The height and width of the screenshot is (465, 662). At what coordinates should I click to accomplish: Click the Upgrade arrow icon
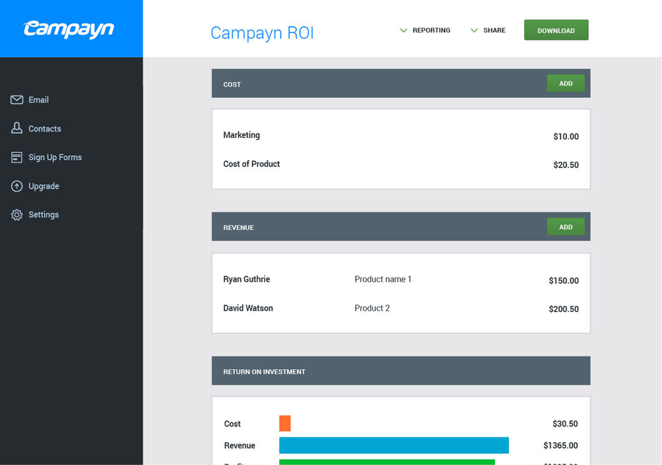click(17, 186)
